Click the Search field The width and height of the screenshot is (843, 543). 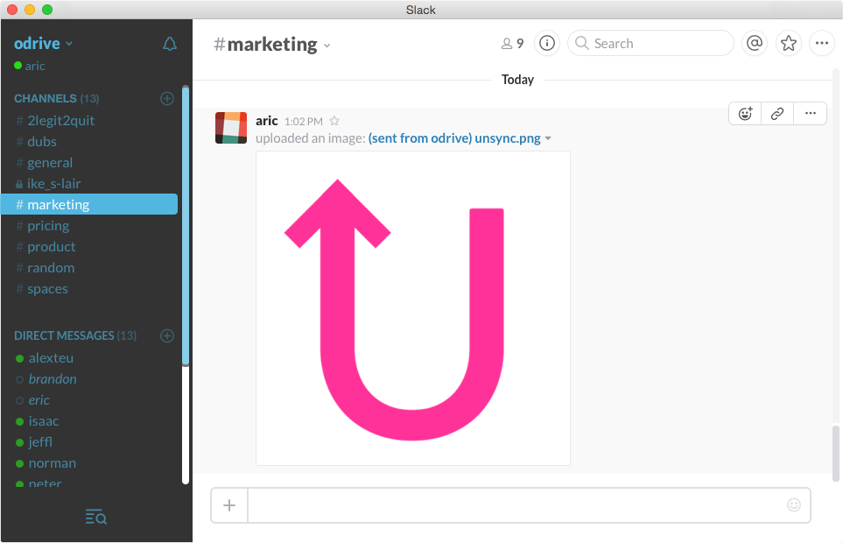650,44
